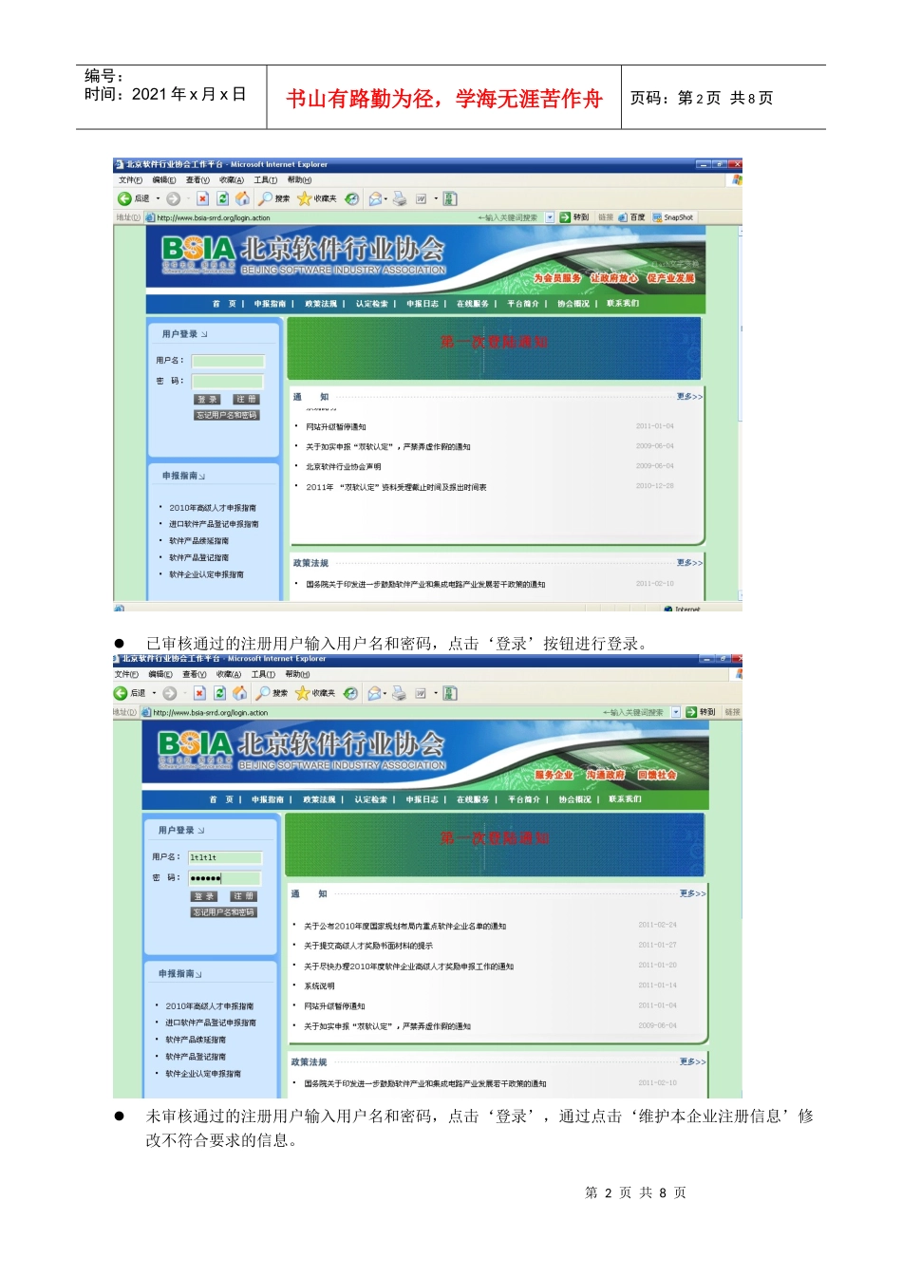Open 收藏(A) menu in lower browser

tap(228, 674)
